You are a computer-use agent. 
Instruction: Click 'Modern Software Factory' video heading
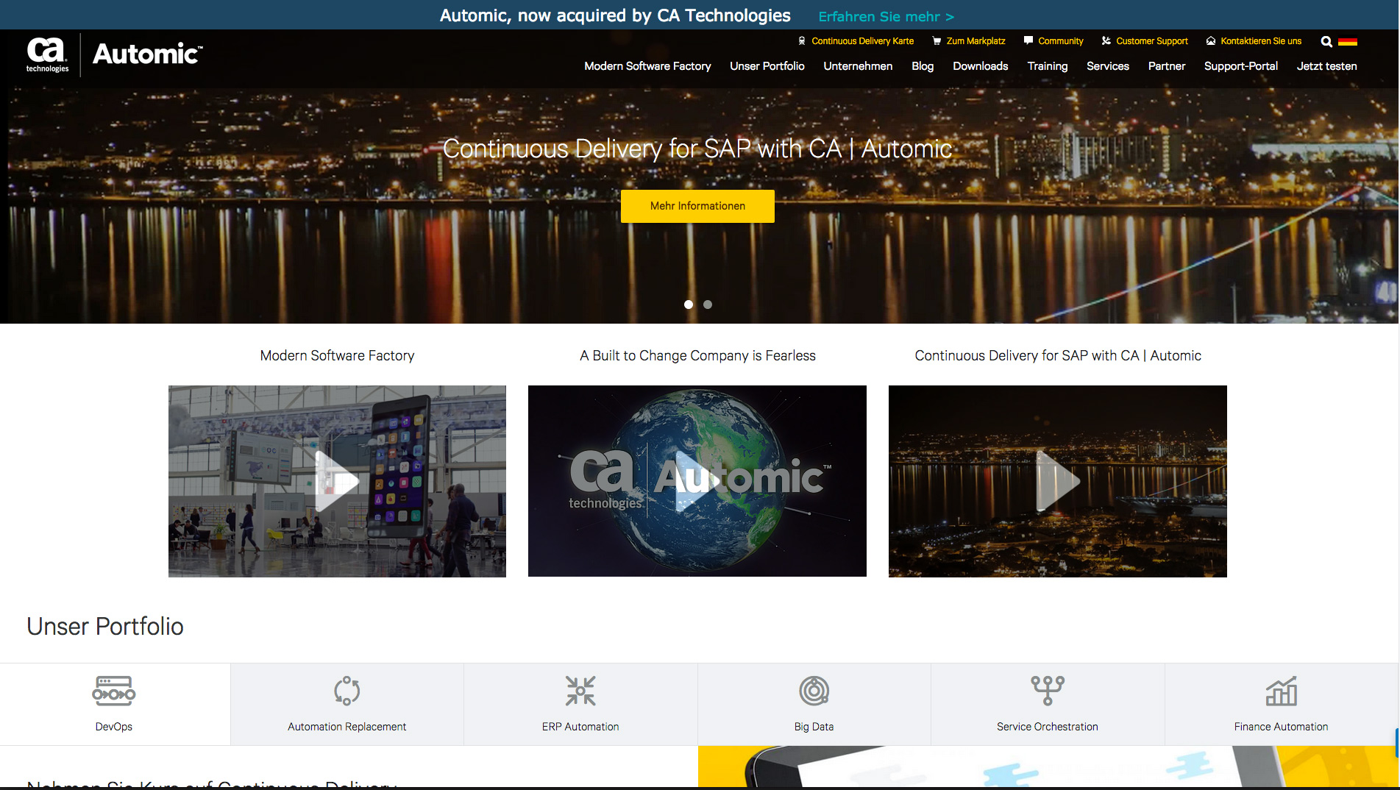[x=337, y=356]
